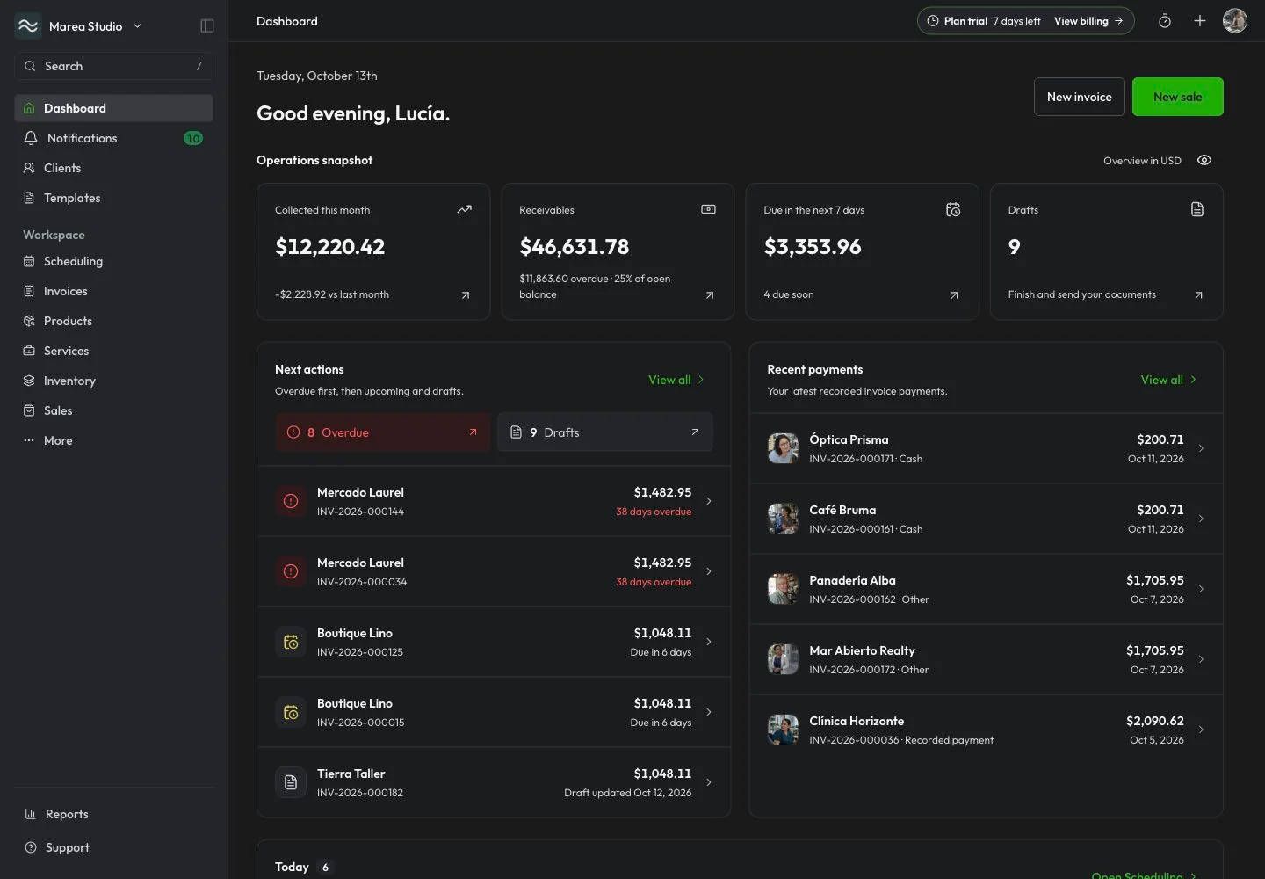
Task: Click the plus quick-add icon
Action: pyautogui.click(x=1200, y=21)
